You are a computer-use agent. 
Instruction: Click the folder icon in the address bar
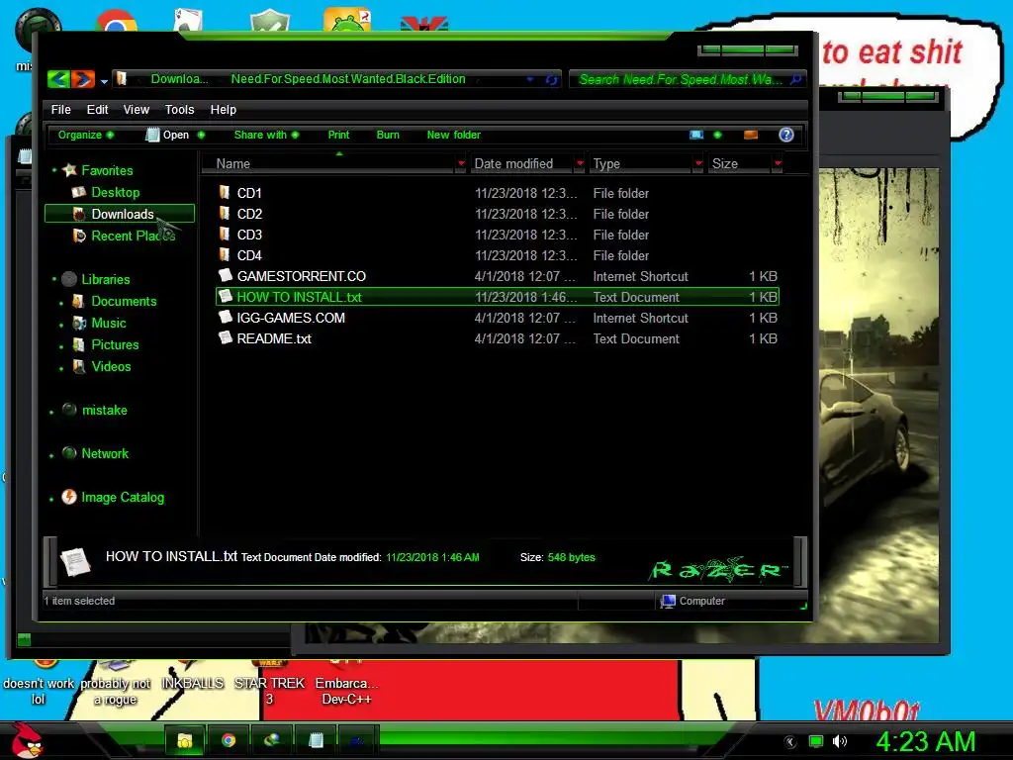click(122, 79)
